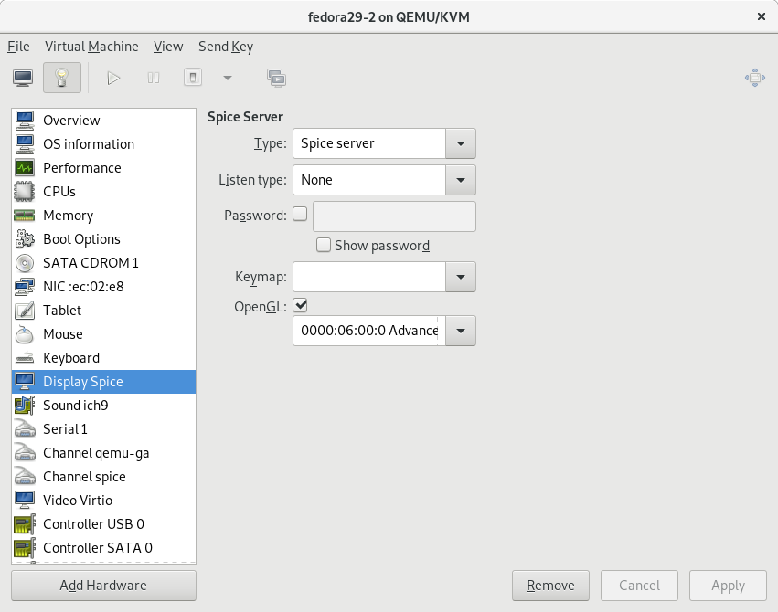Click the Keyboard device icon
The image size is (778, 612).
[x=25, y=358]
